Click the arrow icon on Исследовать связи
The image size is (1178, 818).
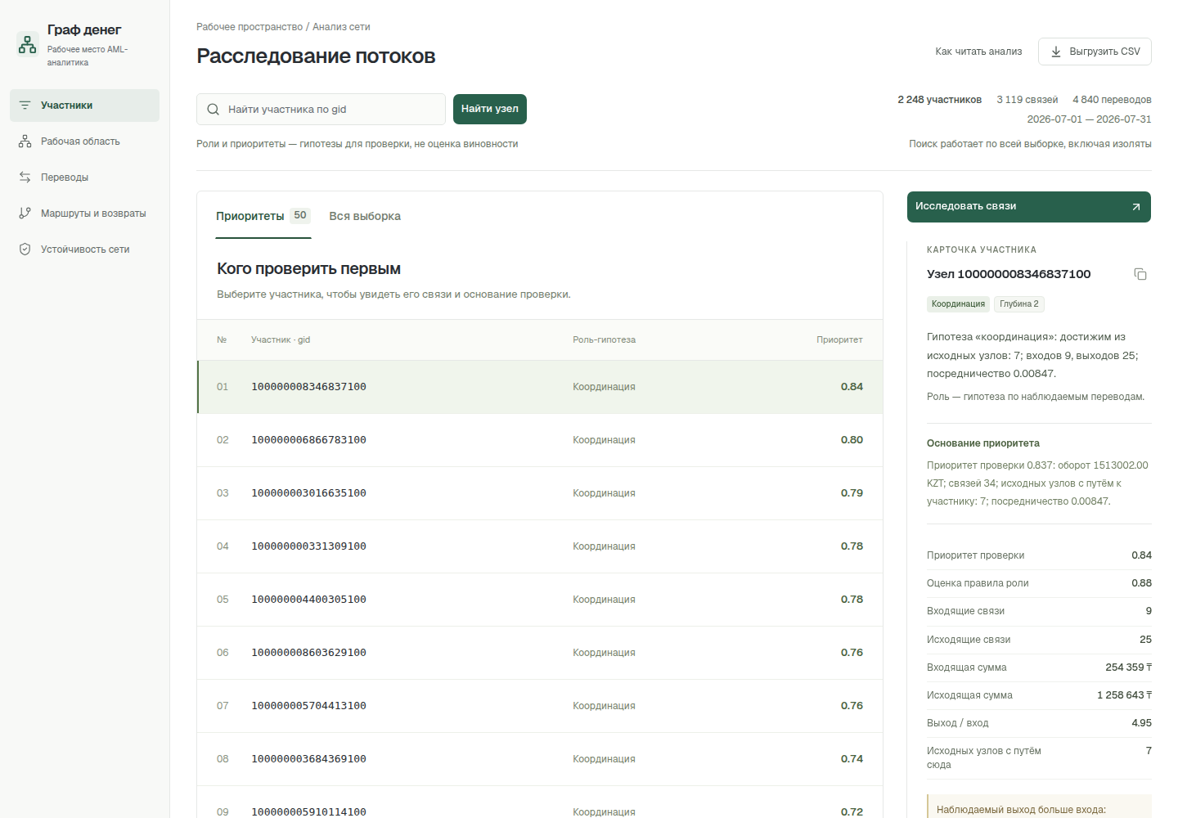(x=1135, y=207)
